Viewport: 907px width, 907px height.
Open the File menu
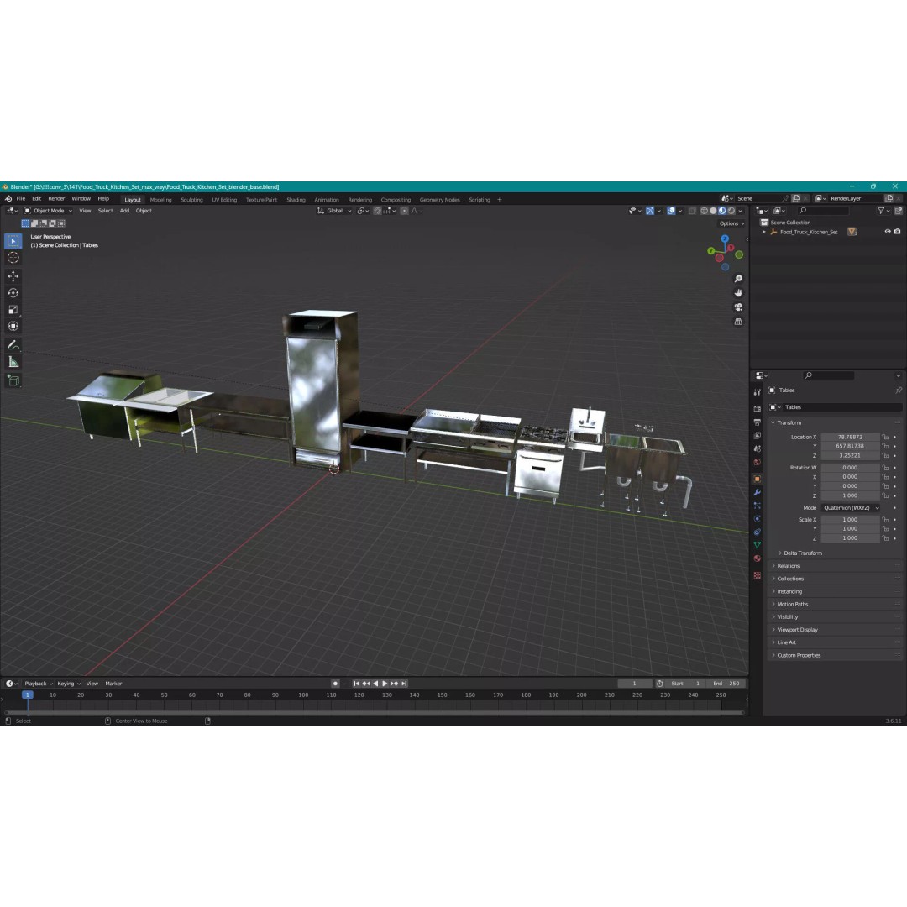tap(21, 199)
